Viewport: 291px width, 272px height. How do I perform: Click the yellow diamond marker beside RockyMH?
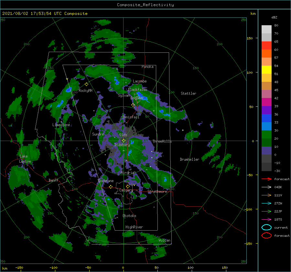coord(86,84)
